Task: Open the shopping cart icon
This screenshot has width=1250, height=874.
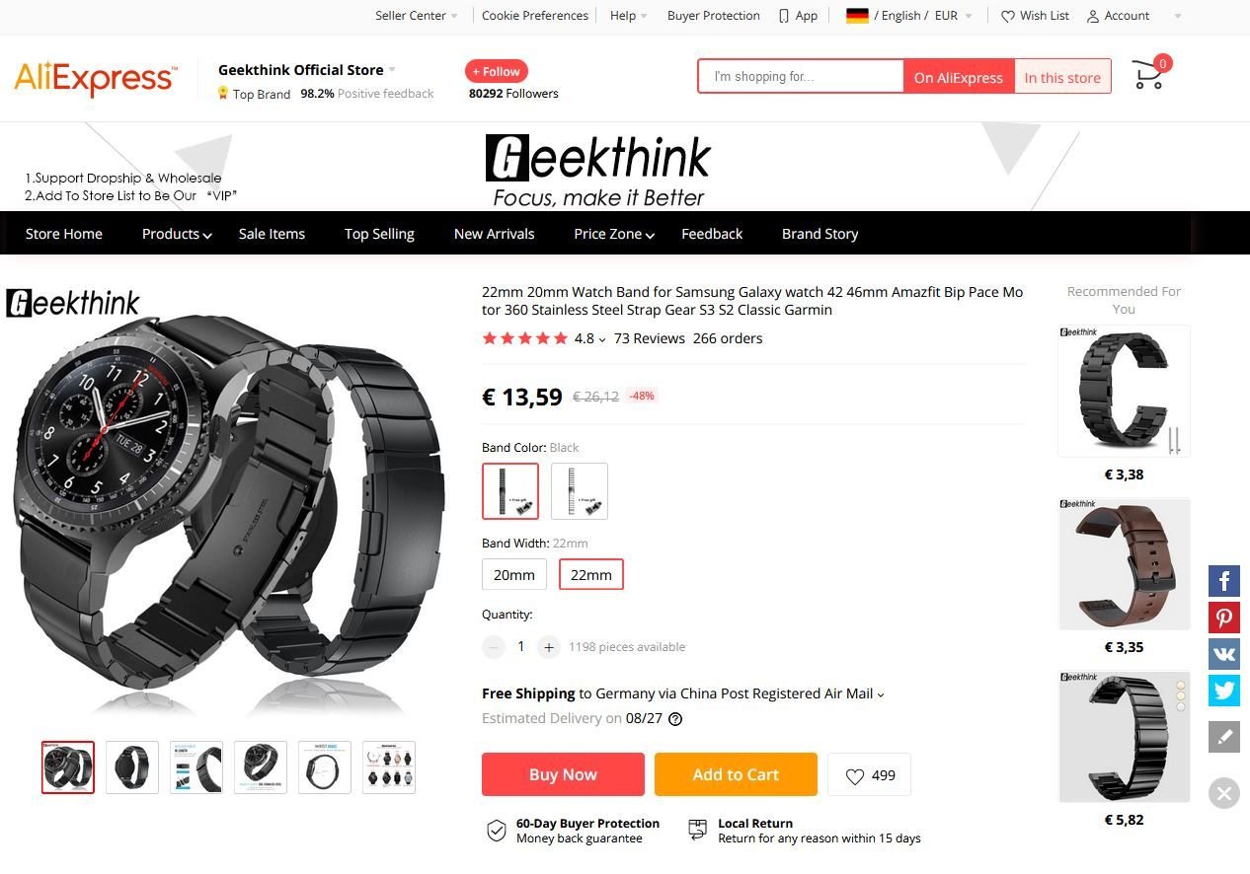Action: pyautogui.click(x=1149, y=75)
